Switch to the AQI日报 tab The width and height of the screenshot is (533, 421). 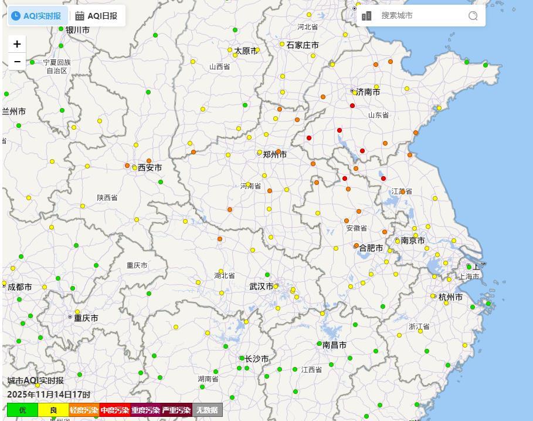[99, 16]
